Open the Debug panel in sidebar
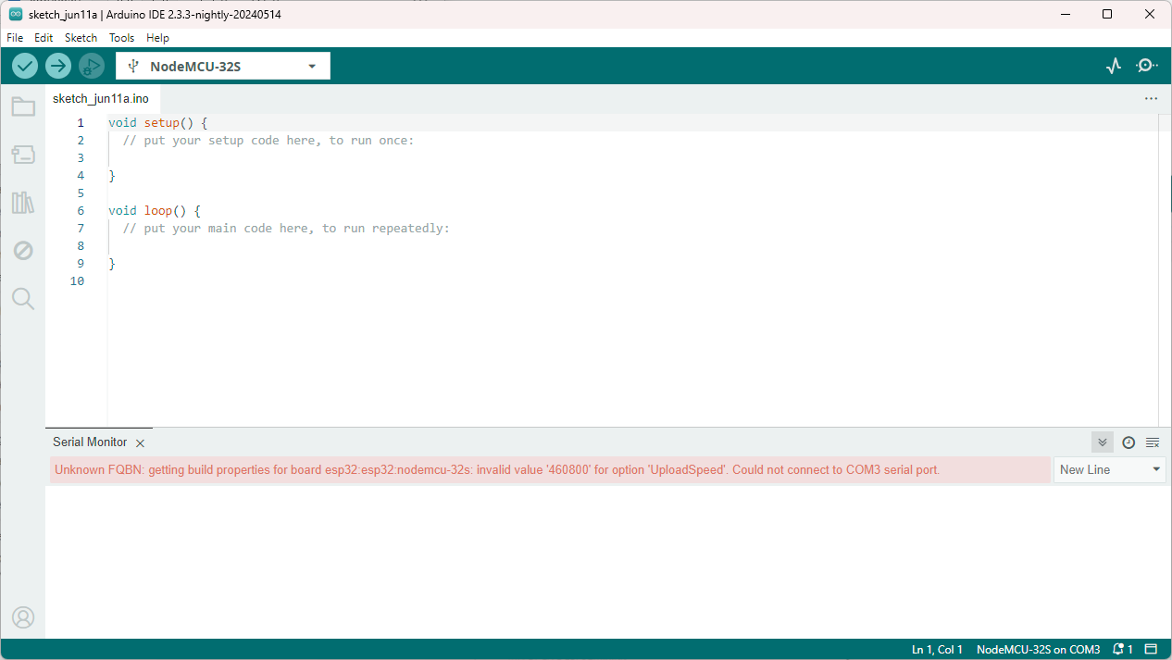This screenshot has height=660, width=1172. click(23, 251)
